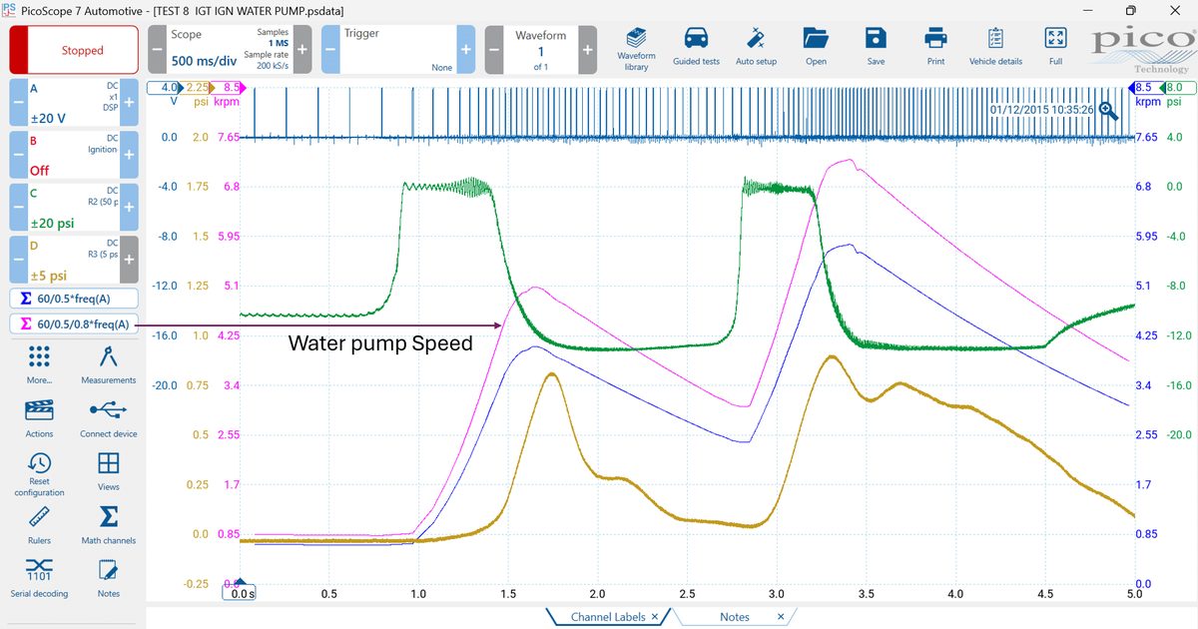Increase the Scope timebase
Screen dimensions: 1198x629
[302, 50]
